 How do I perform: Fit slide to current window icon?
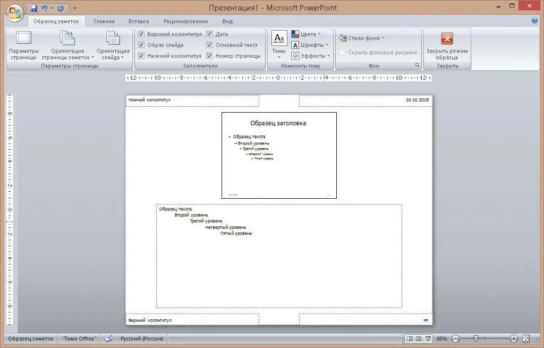tap(526, 338)
